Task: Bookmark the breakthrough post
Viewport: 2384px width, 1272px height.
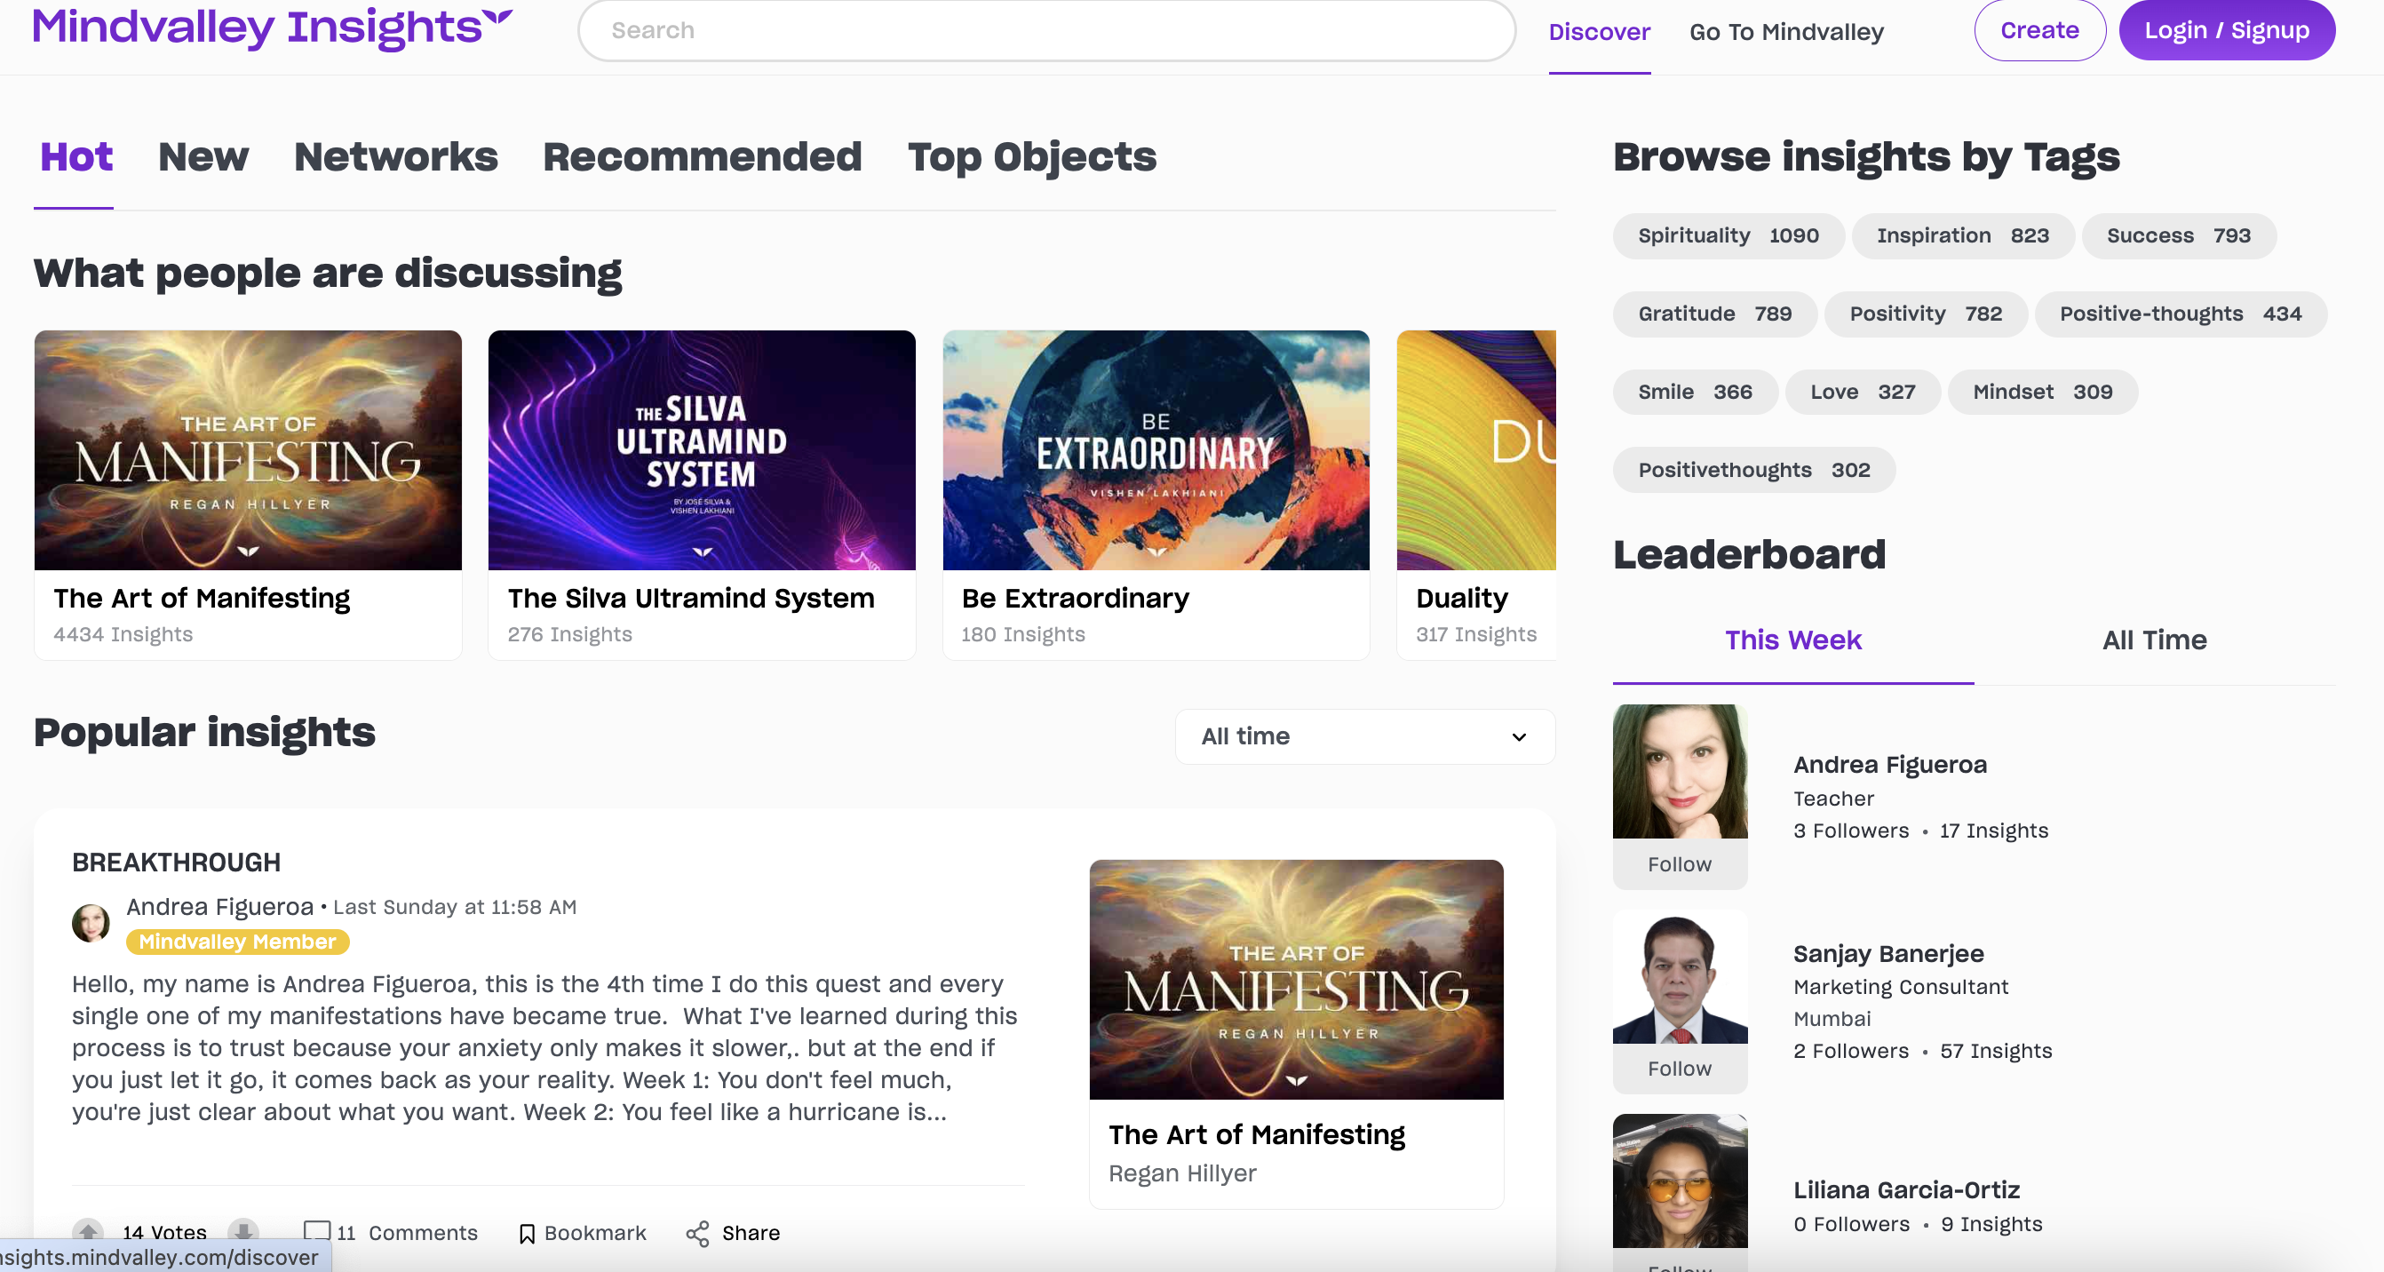Action: (x=582, y=1232)
